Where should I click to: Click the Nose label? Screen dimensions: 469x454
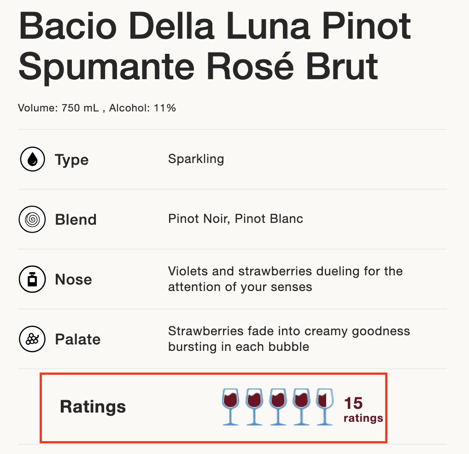click(74, 279)
